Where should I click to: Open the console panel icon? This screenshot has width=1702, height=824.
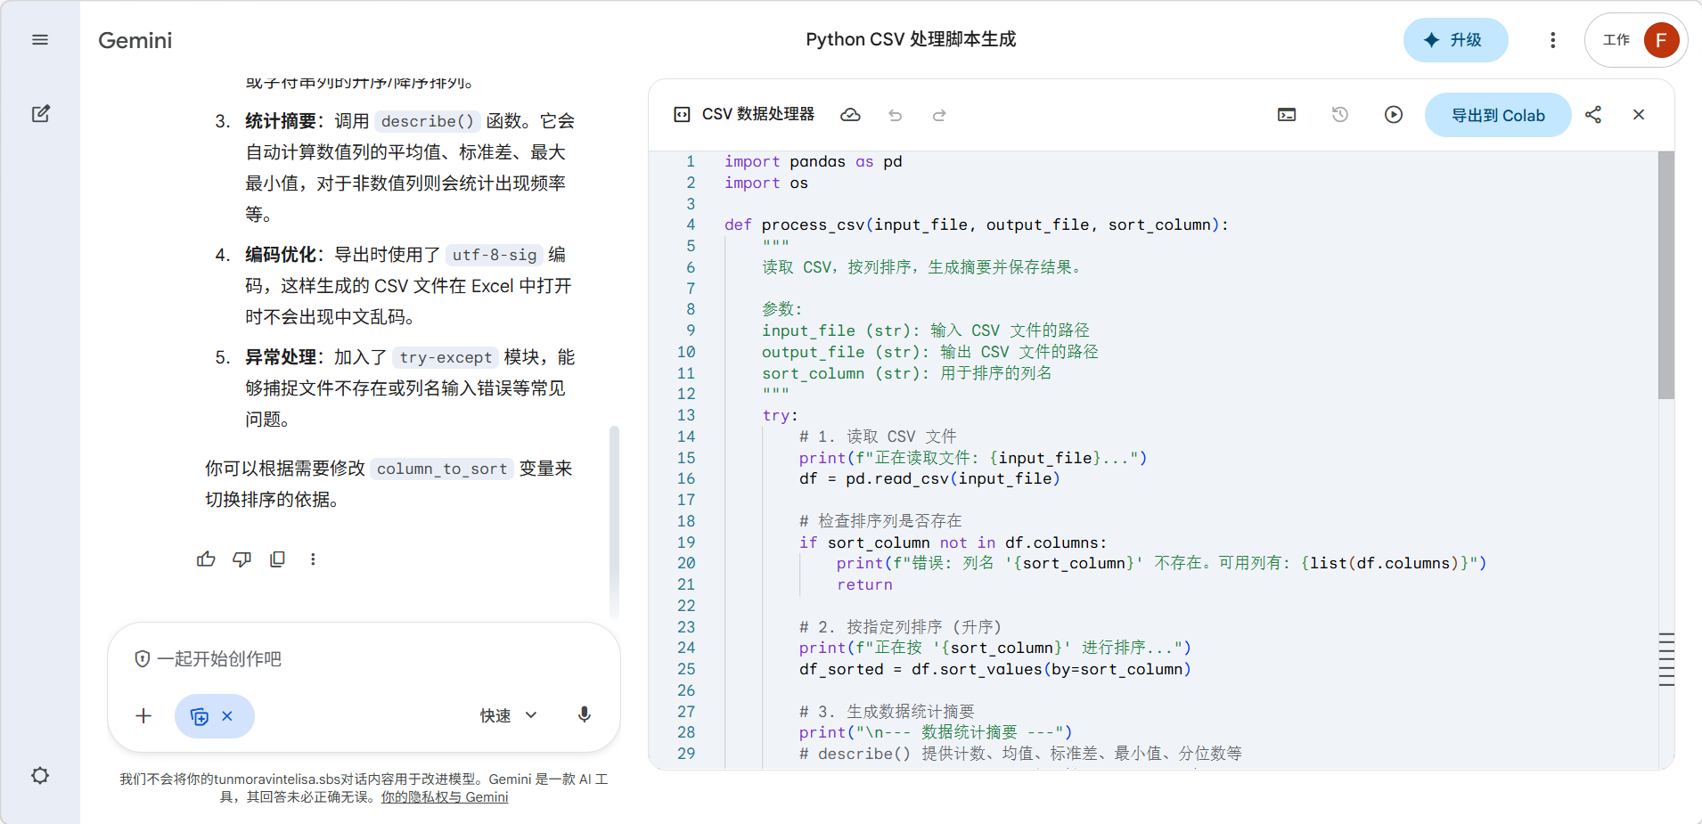click(1287, 115)
